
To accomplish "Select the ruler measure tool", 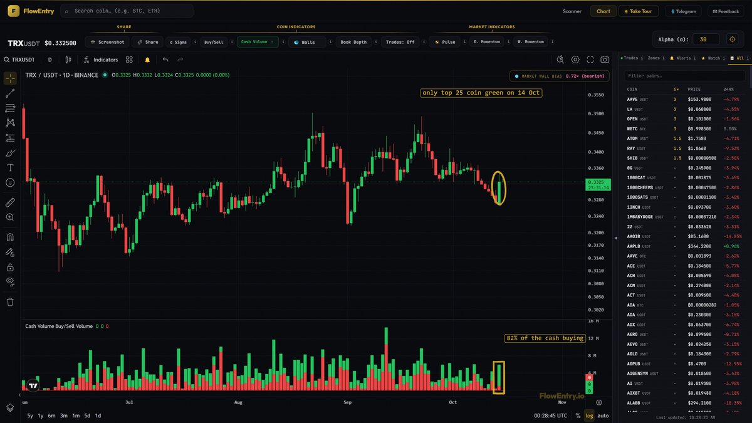I will pyautogui.click(x=10, y=202).
